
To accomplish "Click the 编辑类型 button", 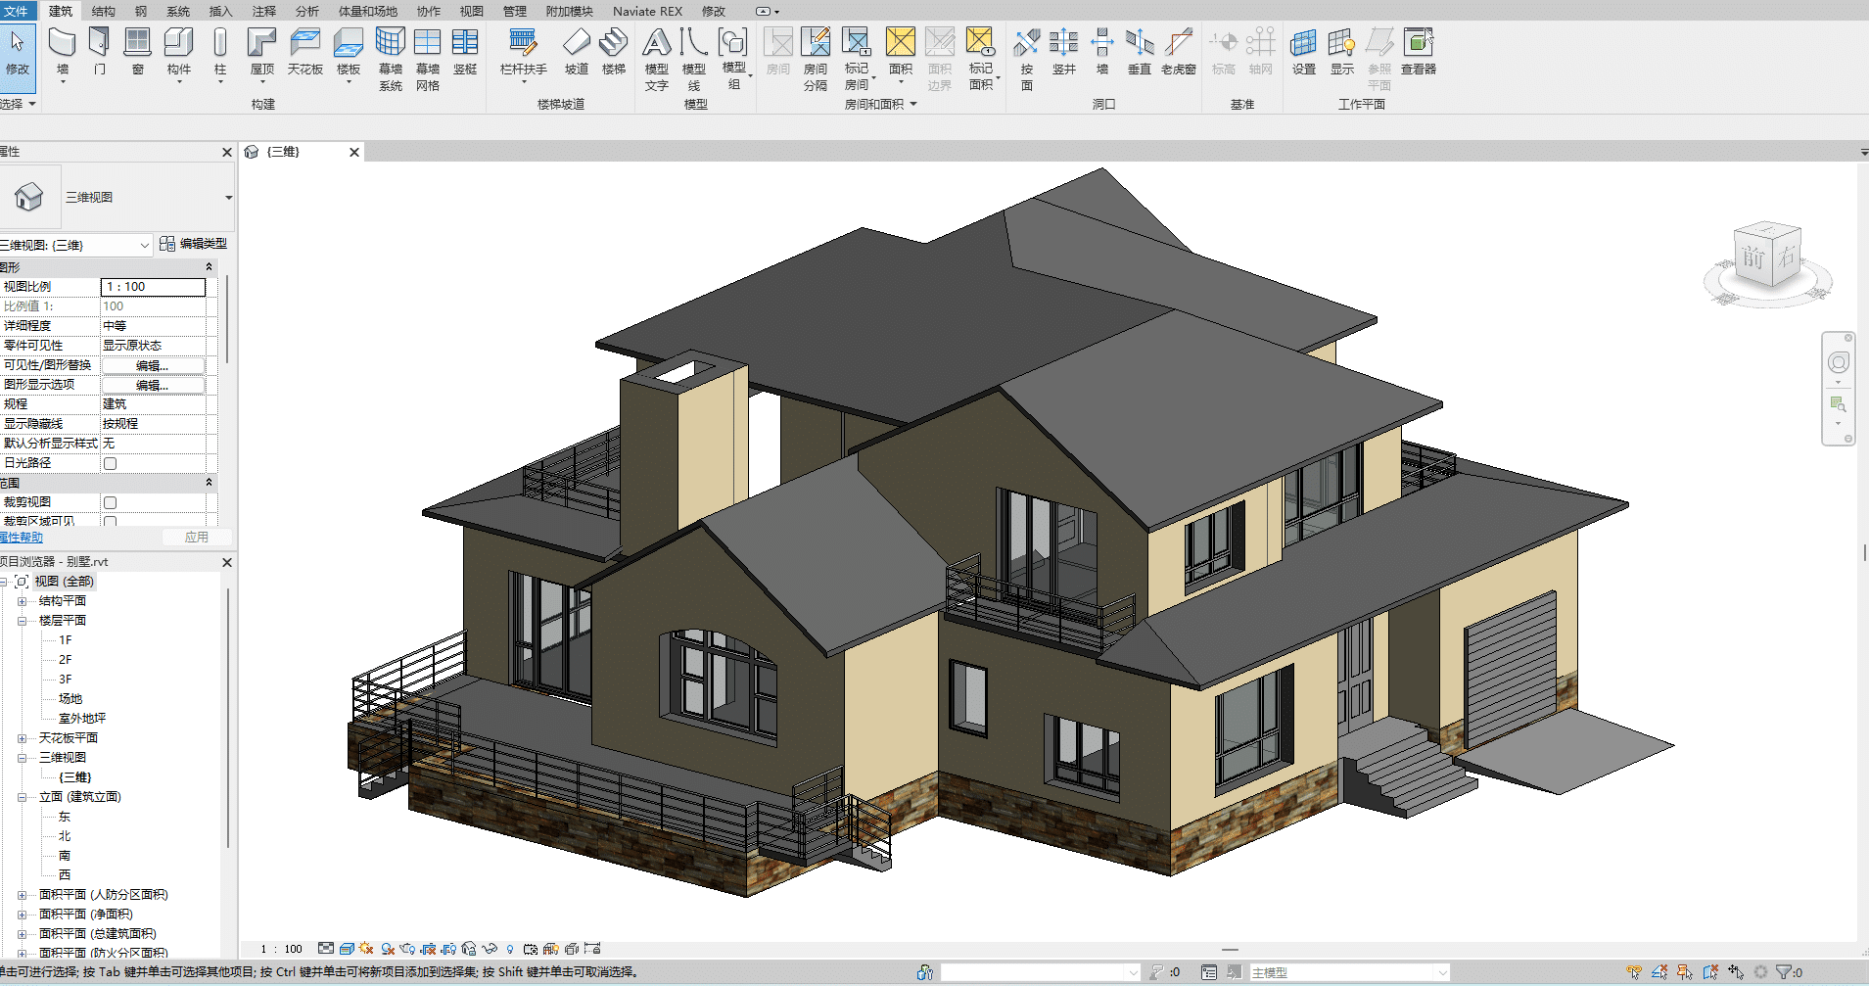I will tap(194, 244).
